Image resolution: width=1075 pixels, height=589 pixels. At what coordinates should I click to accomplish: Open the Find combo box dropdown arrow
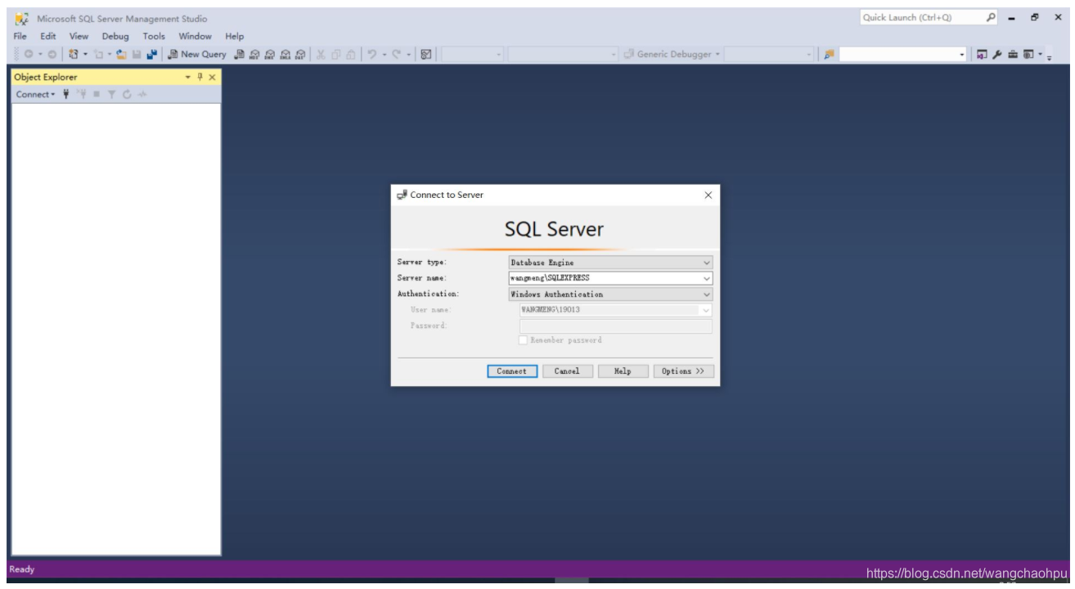tap(962, 54)
